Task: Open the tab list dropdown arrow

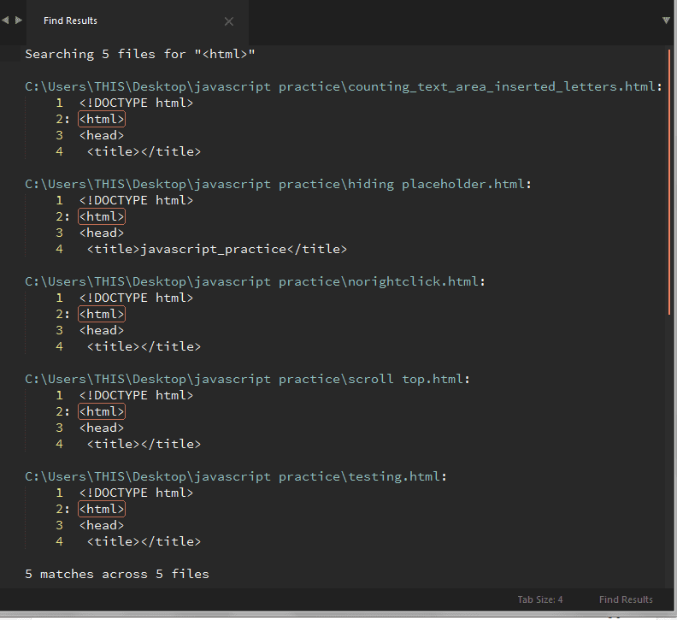Action: [666, 21]
